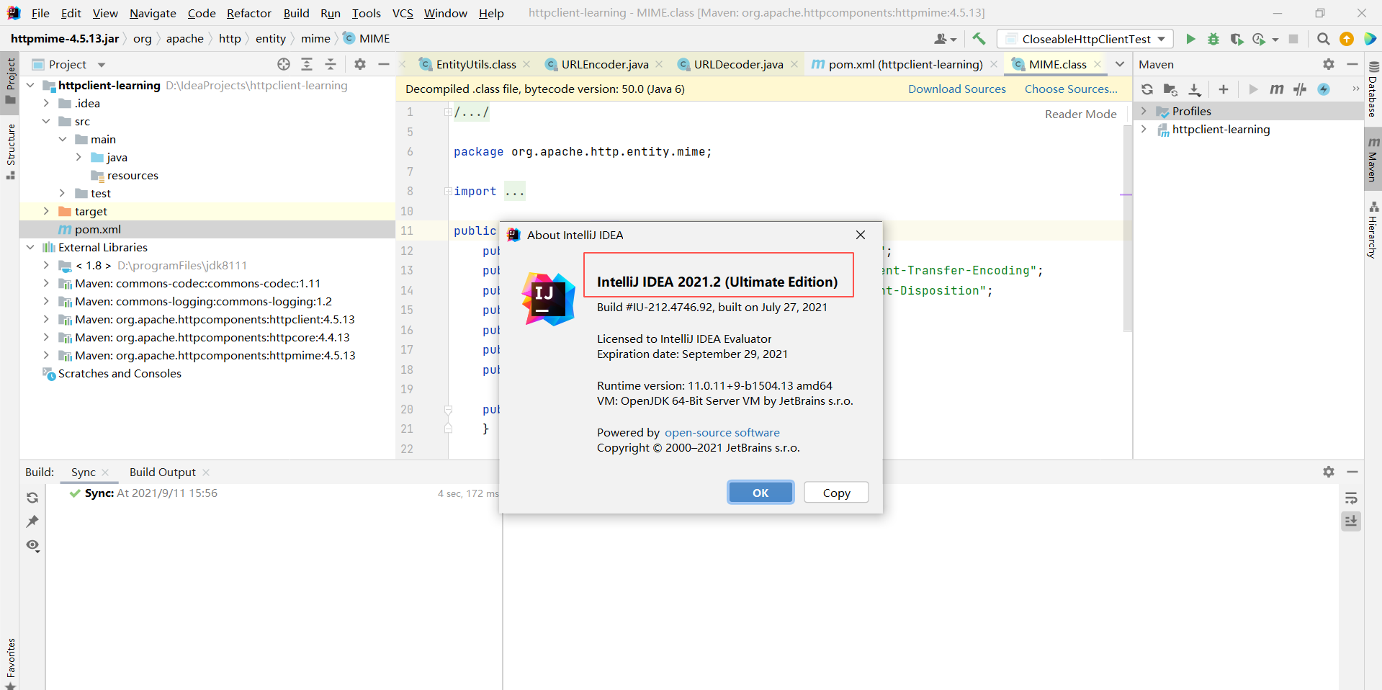
Task: Click Rerun sync icon in Build panel
Action: [x=32, y=498]
